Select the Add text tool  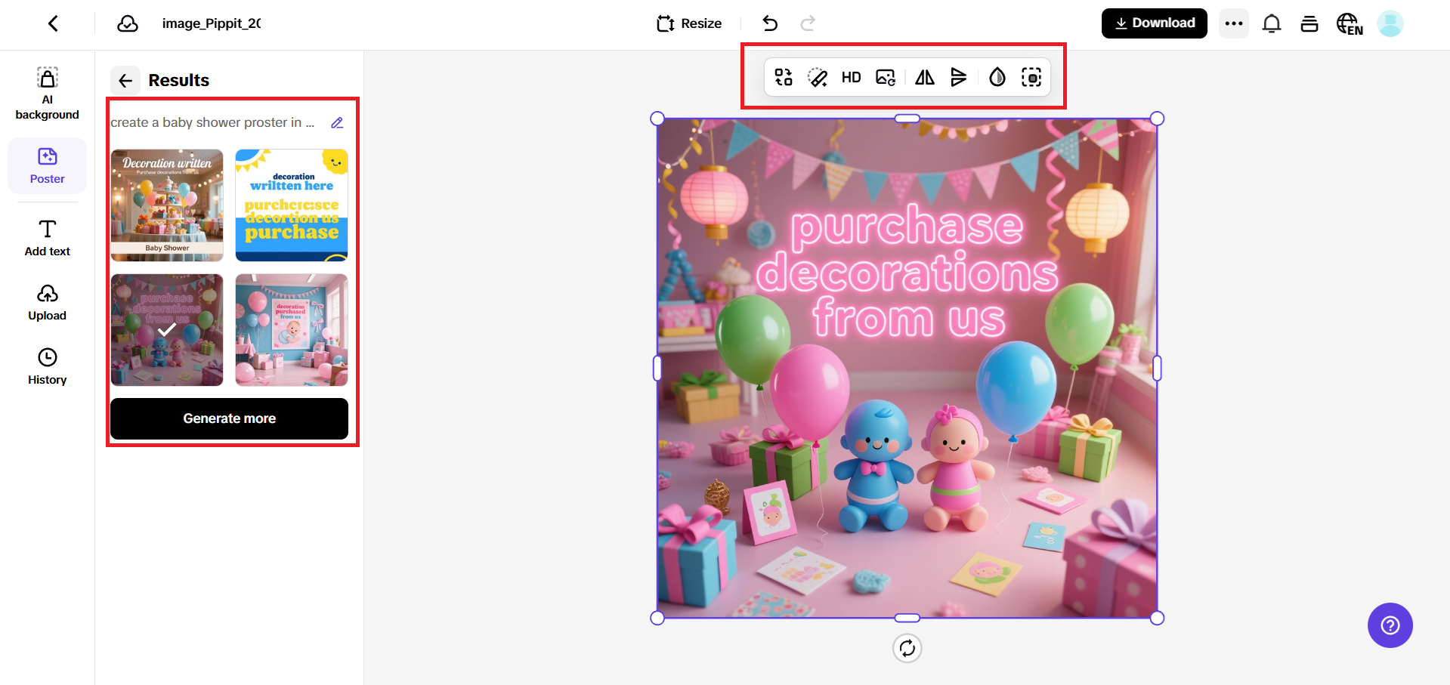tap(47, 236)
